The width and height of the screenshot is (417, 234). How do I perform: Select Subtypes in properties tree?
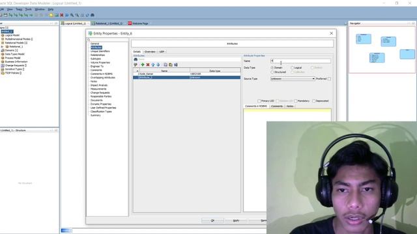coord(96,58)
